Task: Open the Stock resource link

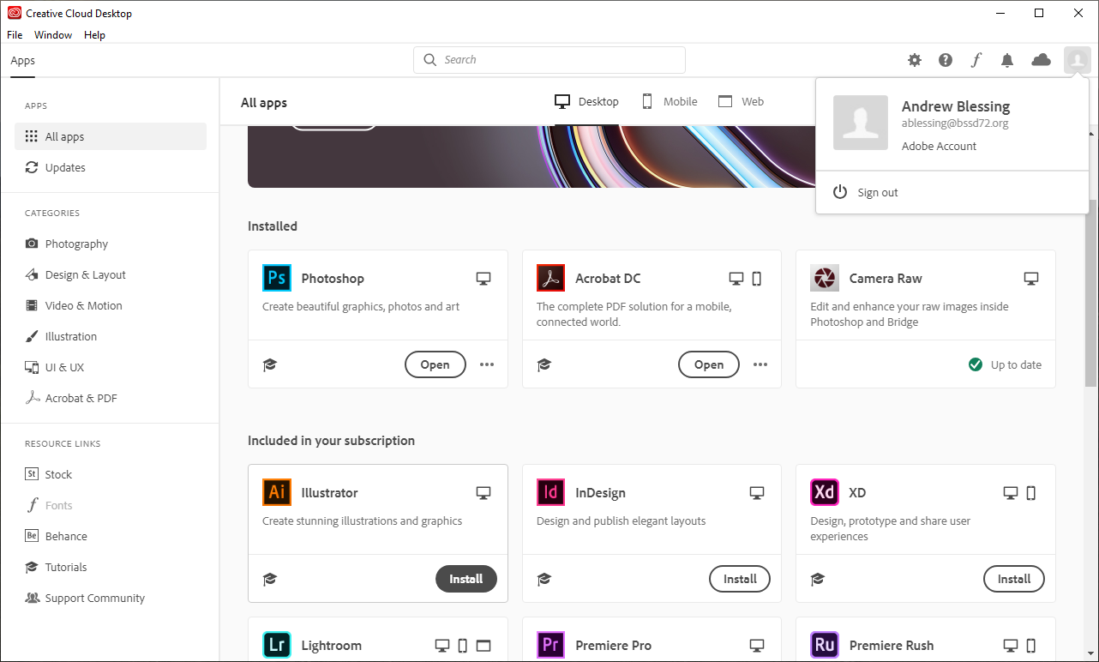Action: 111,474
